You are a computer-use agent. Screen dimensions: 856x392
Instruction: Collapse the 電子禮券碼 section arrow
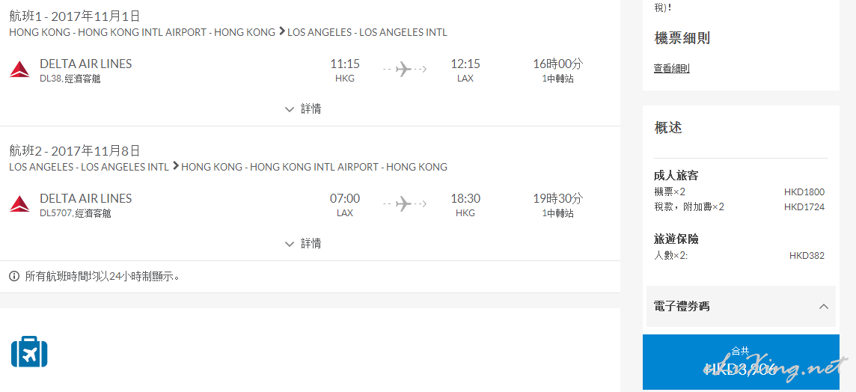pos(823,307)
